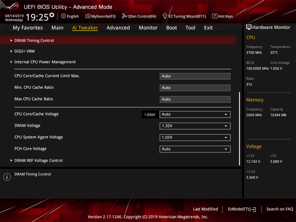
Task: Open the Advanced tab
Action: point(118,28)
